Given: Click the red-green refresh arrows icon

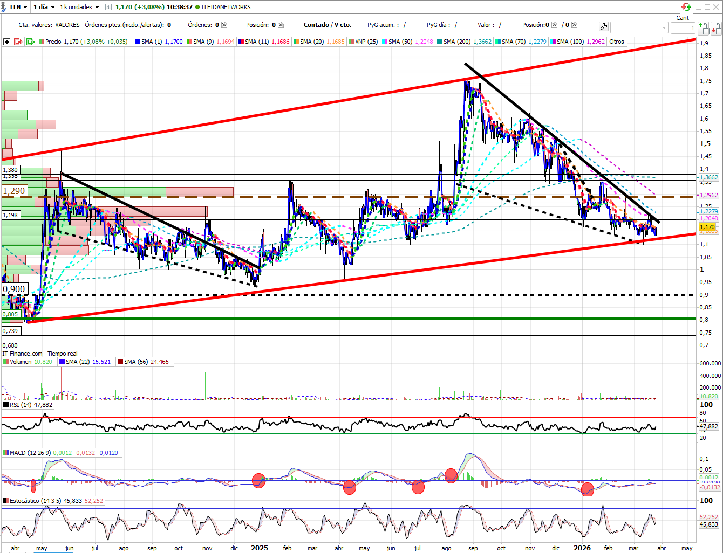Looking at the screenshot, I should [x=686, y=7].
